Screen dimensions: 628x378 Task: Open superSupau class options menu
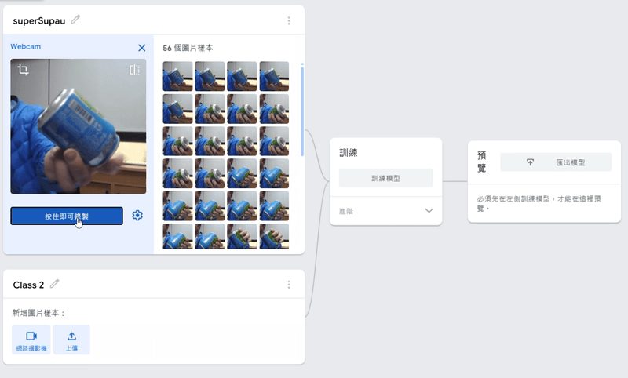[x=289, y=20]
